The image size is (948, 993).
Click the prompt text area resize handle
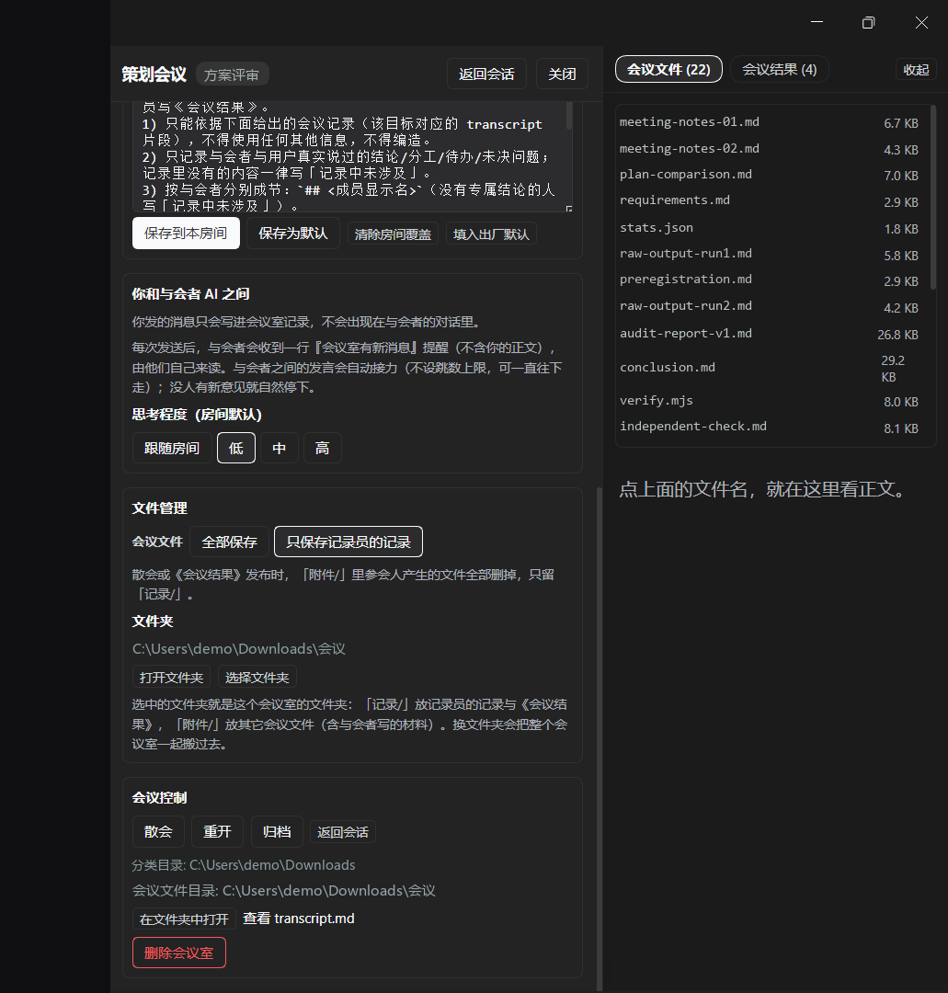pos(568,208)
